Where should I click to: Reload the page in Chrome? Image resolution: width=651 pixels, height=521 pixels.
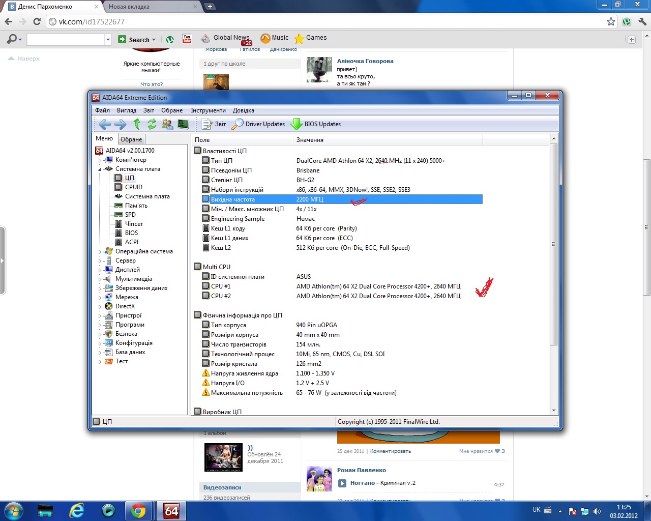[x=37, y=21]
